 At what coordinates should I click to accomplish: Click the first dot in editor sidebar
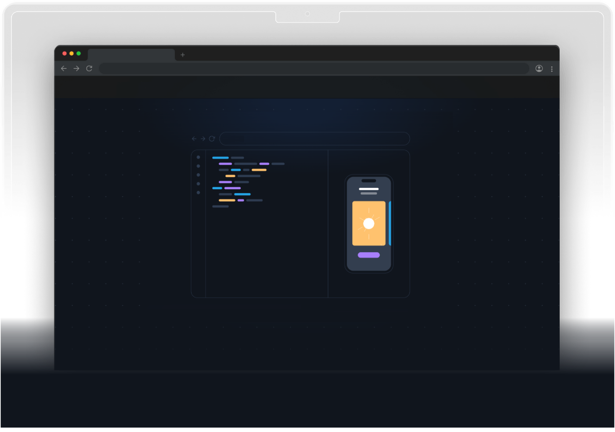pyautogui.click(x=198, y=157)
